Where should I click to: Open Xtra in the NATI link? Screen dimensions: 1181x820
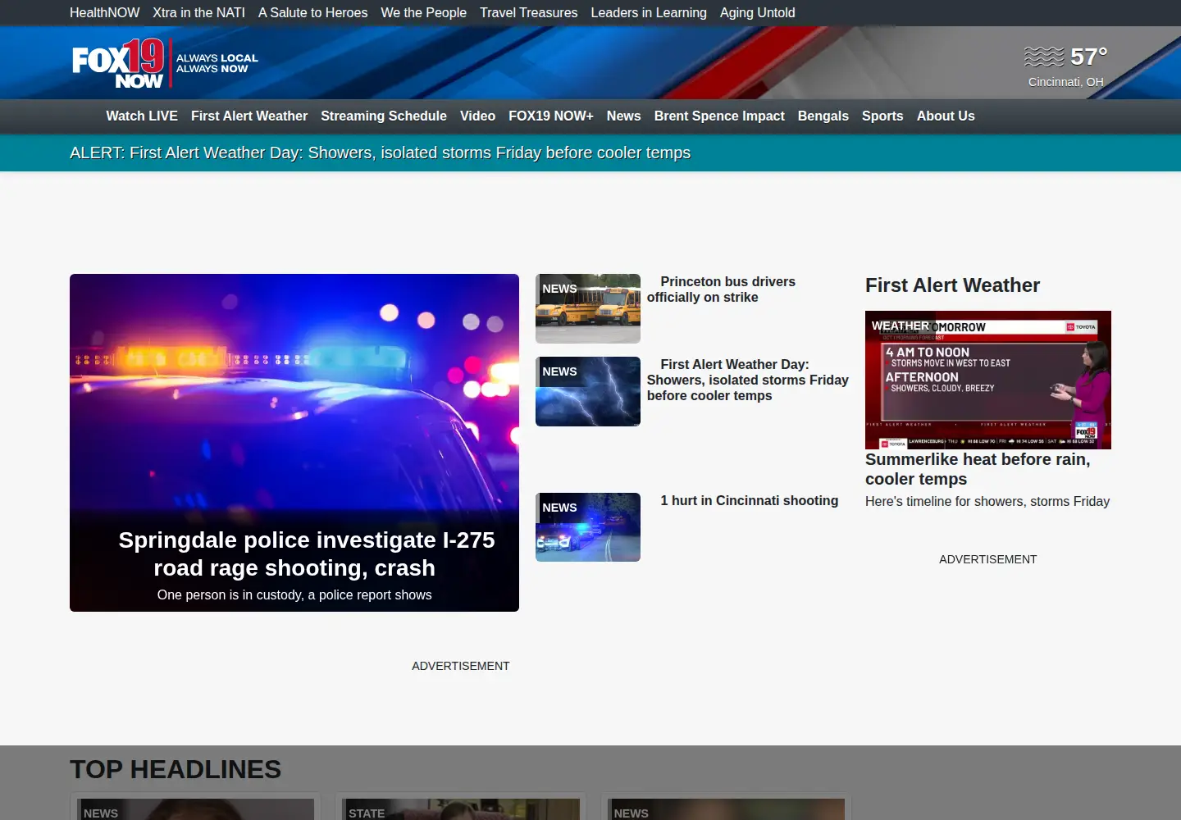click(x=198, y=12)
